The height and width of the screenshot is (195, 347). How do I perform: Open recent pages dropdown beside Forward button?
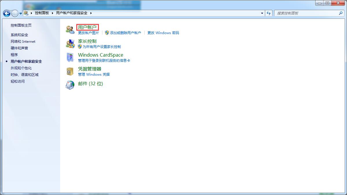click(x=21, y=14)
